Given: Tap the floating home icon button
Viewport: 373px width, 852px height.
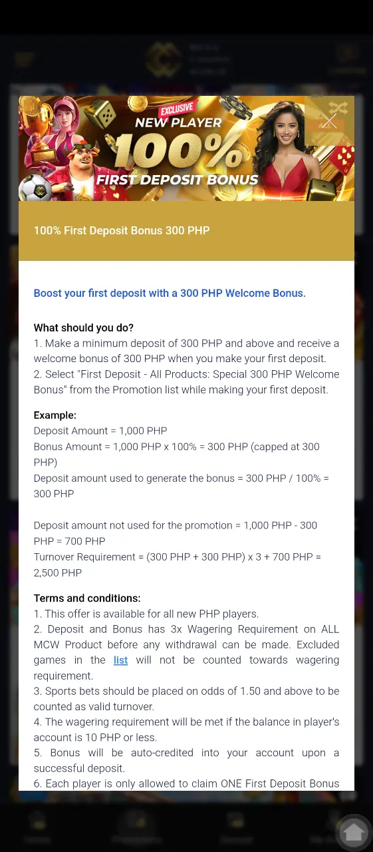Looking at the screenshot, I should [353, 832].
